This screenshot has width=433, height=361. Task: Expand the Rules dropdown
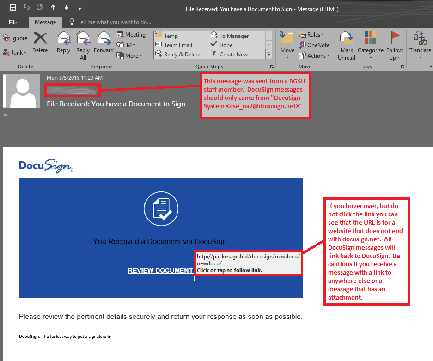point(312,35)
